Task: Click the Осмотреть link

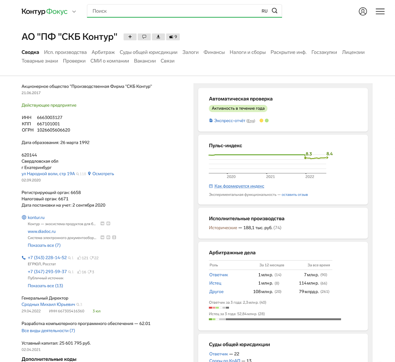Action: tap(103, 174)
